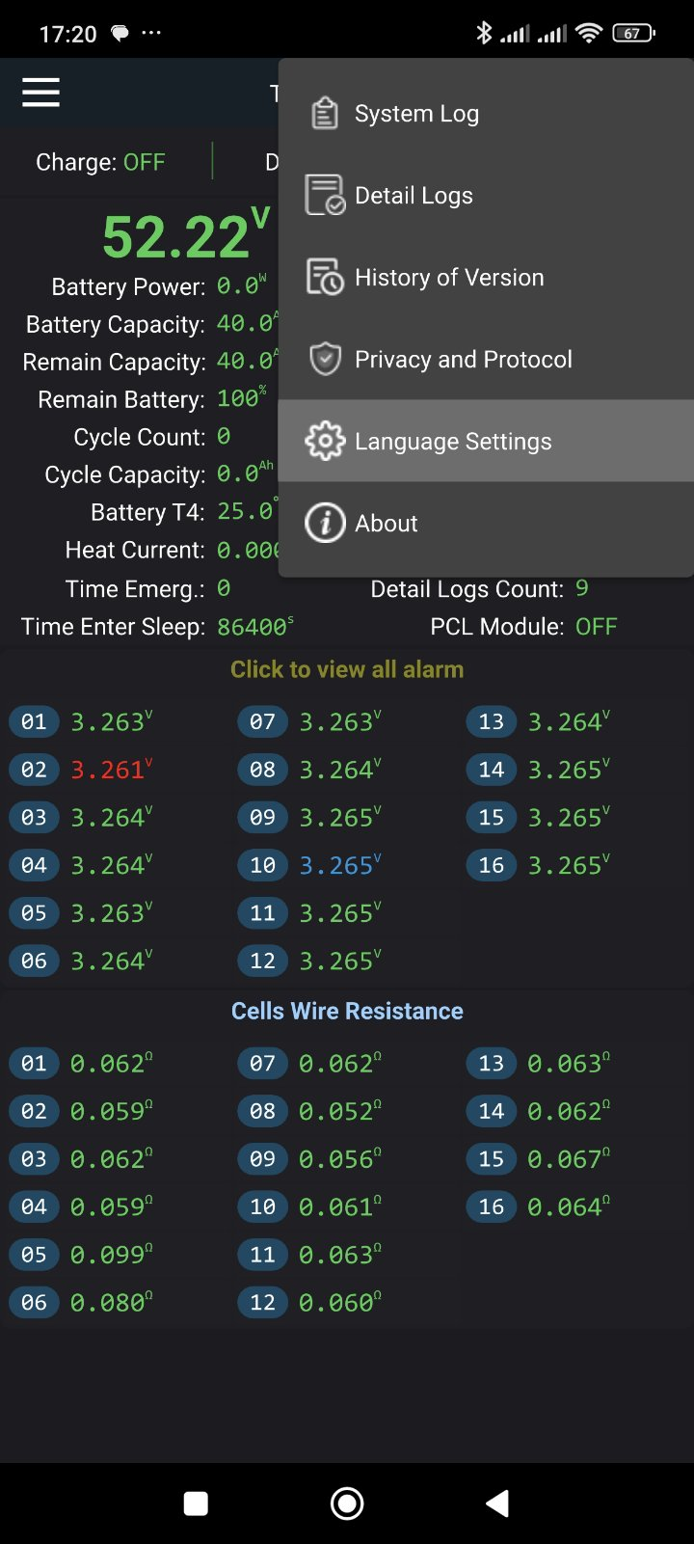694x1544 pixels.
Task: Click the About info icon
Action: (325, 523)
